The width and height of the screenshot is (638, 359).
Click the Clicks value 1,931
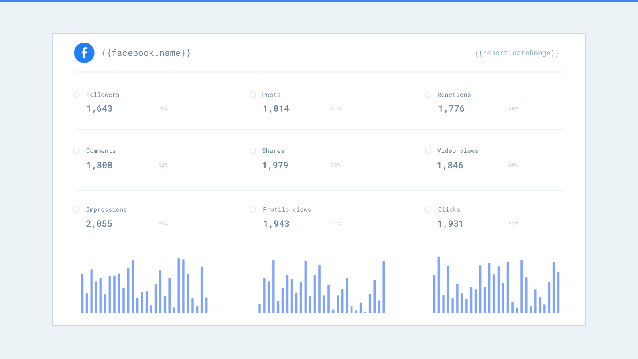coord(451,224)
